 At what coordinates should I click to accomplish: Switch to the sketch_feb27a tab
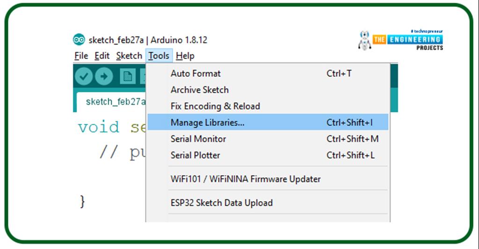[111, 102]
